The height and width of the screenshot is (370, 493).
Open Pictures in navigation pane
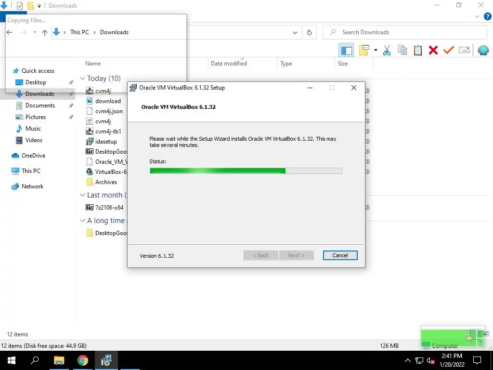coord(35,117)
